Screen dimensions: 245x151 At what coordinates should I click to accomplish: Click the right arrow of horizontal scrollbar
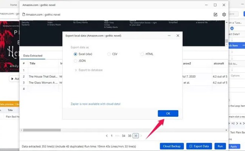tap(226, 130)
